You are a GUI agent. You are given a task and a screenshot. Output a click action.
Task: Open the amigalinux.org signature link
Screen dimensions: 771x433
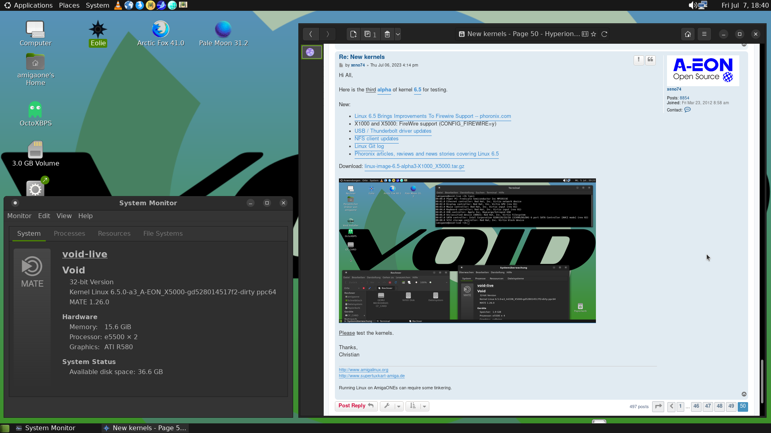pyautogui.click(x=363, y=370)
